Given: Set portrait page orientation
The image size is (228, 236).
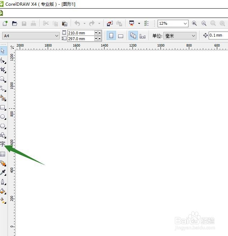Looking at the screenshot, I should [x=111, y=36].
